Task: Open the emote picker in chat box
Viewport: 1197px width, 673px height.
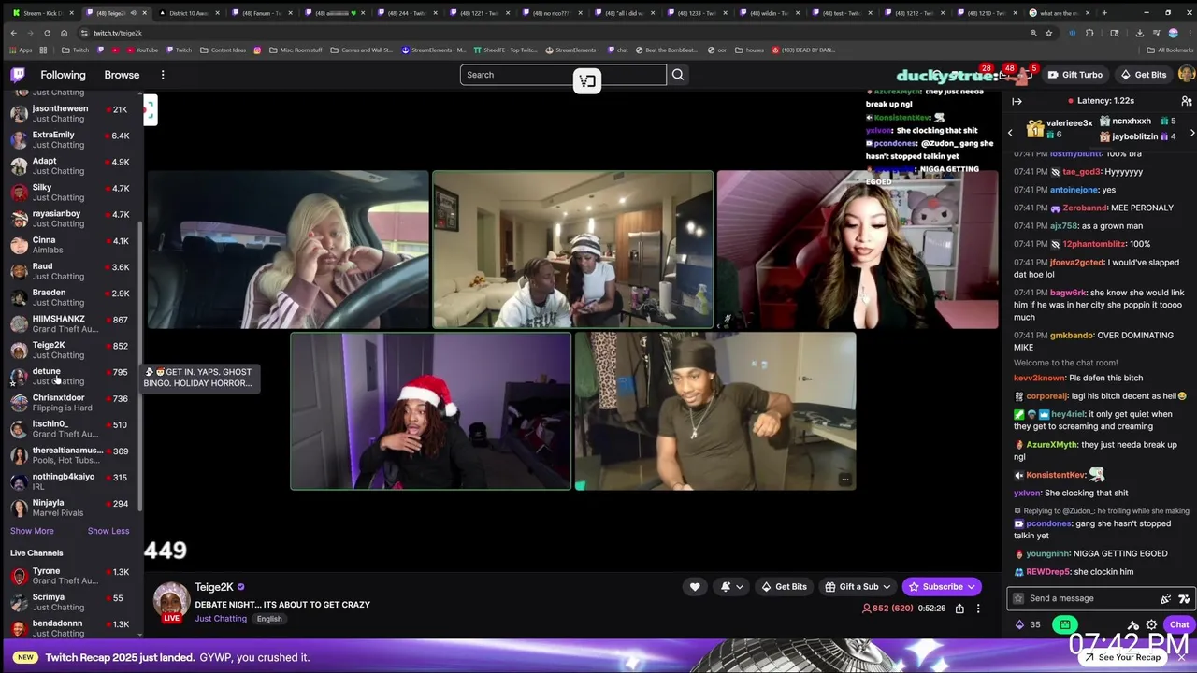Action: 1166,599
